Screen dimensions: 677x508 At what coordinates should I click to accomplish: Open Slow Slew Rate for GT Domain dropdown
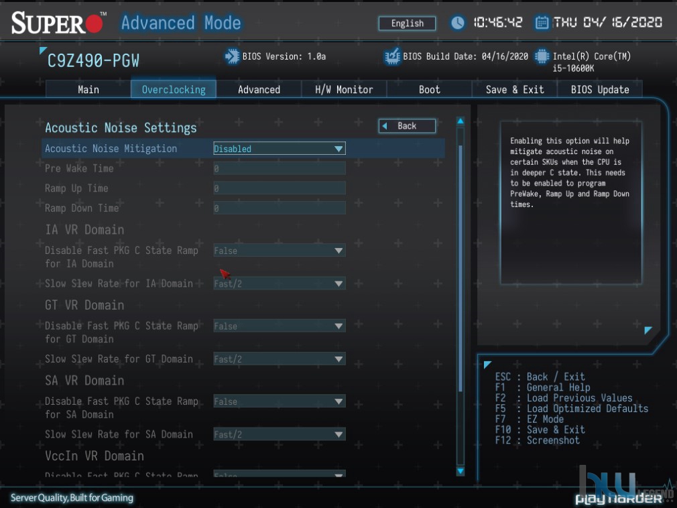280,359
